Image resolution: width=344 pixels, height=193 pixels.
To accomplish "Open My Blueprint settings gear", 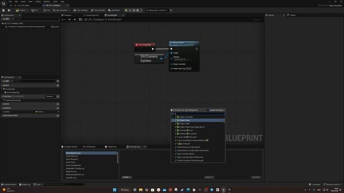I will (x=58, y=81).
